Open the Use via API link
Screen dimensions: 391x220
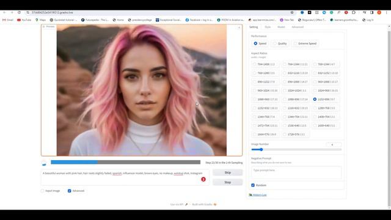pyautogui.click(x=179, y=204)
